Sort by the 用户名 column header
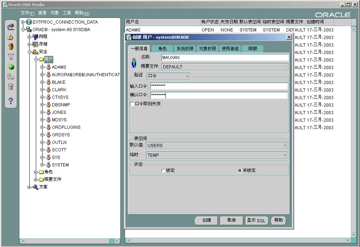The width and height of the screenshot is (360, 247). [x=163, y=22]
